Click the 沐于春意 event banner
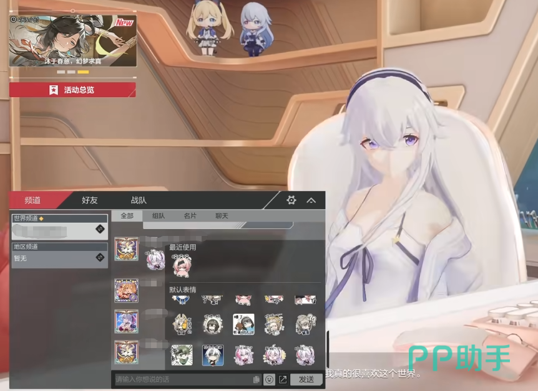 click(72, 41)
